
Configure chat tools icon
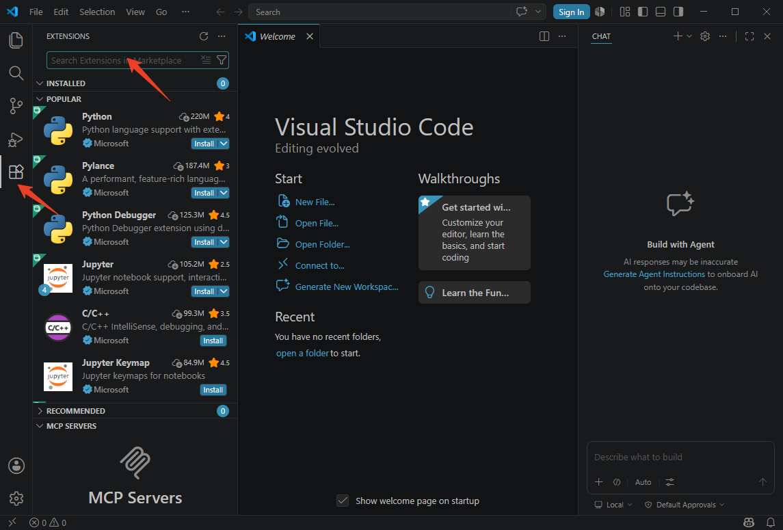click(x=669, y=482)
